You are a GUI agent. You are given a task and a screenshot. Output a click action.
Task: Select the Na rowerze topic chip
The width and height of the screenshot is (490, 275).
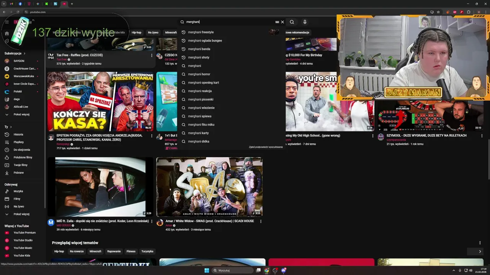pyautogui.click(x=77, y=251)
